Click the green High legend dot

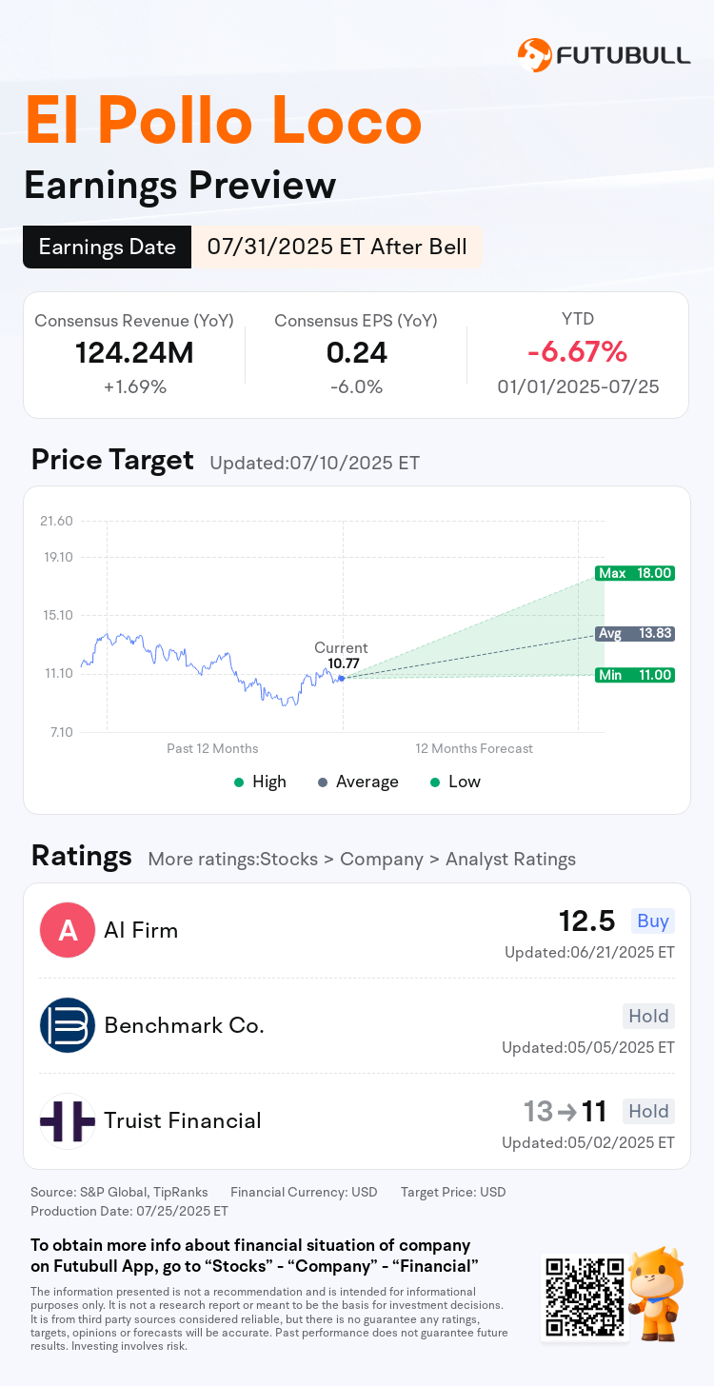239,782
